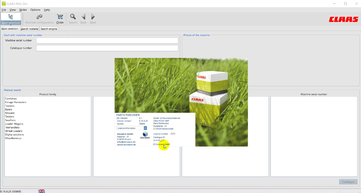Image resolution: width=361 pixels, height=193 pixels.
Task: Select Loader Wagons in Product family
Action: point(14,124)
